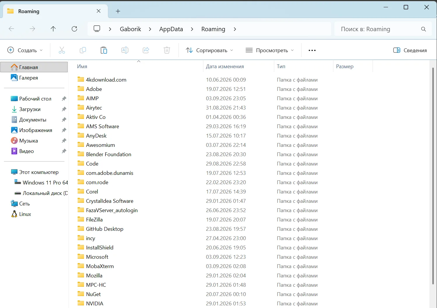Click the Rename icon in toolbar

(x=125, y=50)
